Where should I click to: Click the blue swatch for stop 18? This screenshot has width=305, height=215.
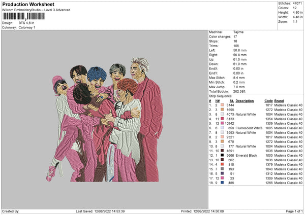[222, 183]
